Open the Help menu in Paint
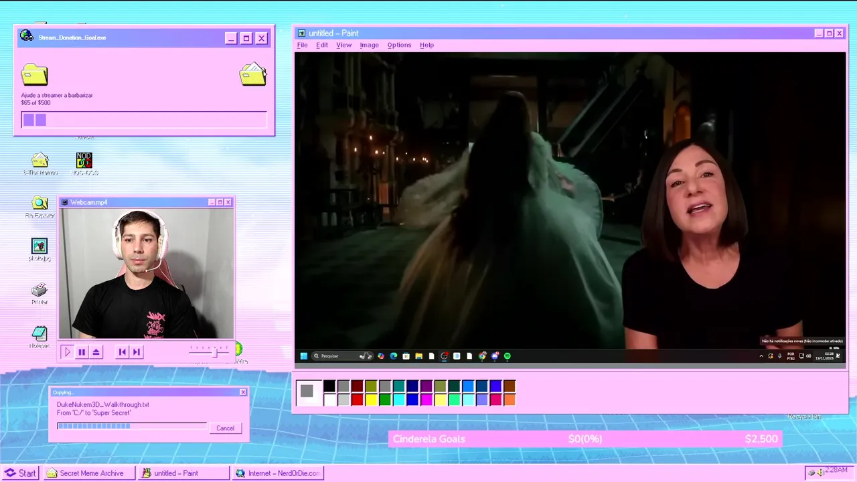The width and height of the screenshot is (857, 482). [x=426, y=45]
